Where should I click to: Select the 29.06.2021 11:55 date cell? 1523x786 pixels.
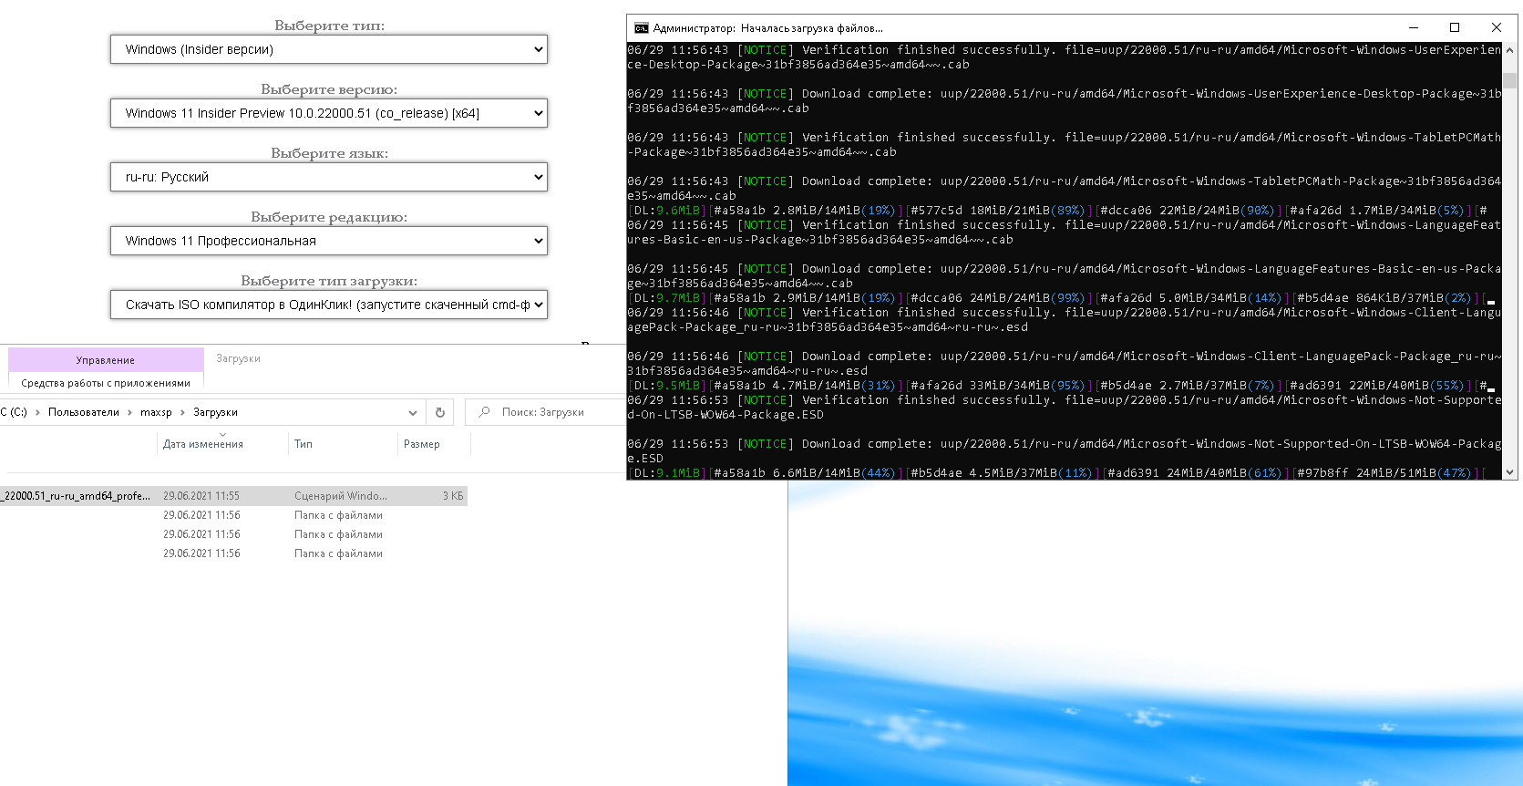pyautogui.click(x=201, y=496)
